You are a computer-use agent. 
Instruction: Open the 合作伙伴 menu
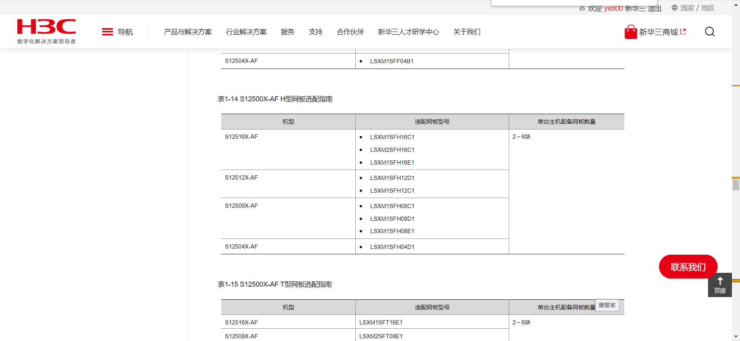[350, 32]
